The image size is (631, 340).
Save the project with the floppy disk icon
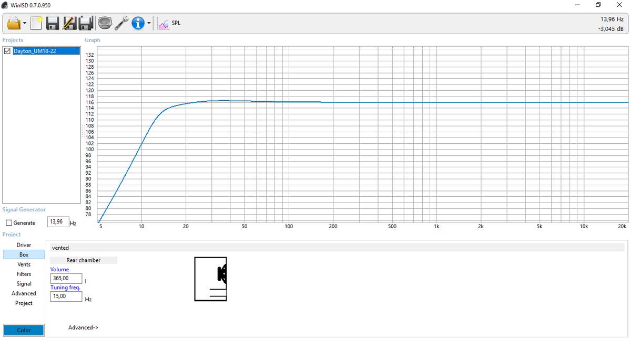(53, 23)
